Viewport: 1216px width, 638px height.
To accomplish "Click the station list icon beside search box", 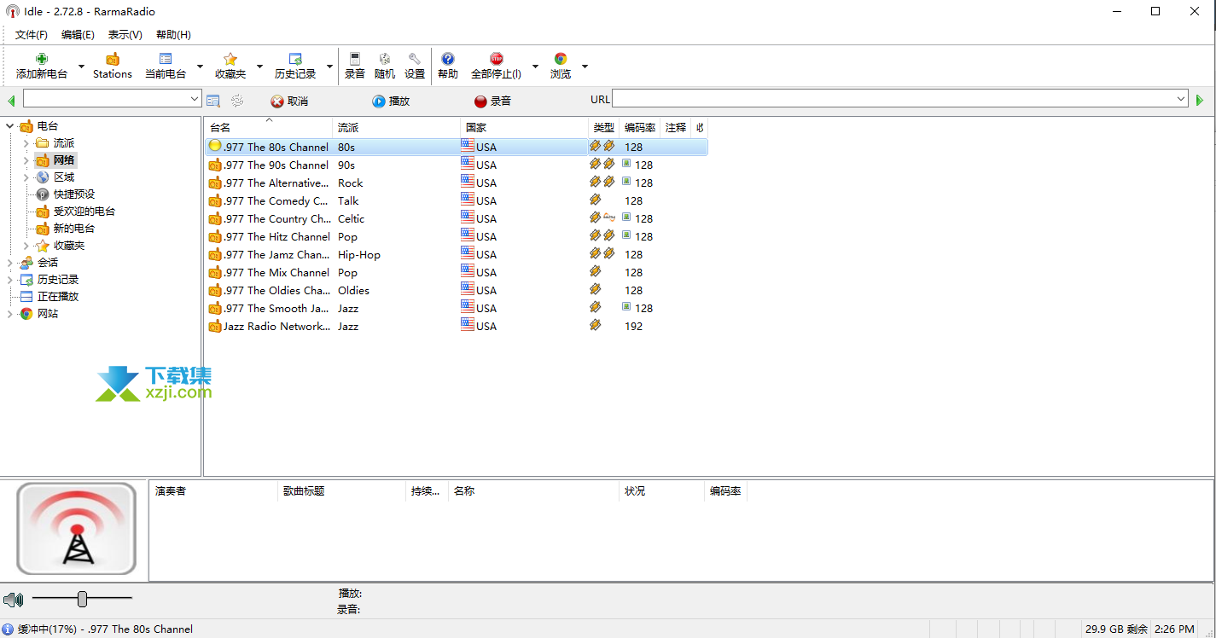I will 213,101.
